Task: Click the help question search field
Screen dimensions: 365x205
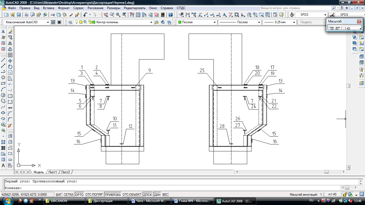Action: [295, 8]
